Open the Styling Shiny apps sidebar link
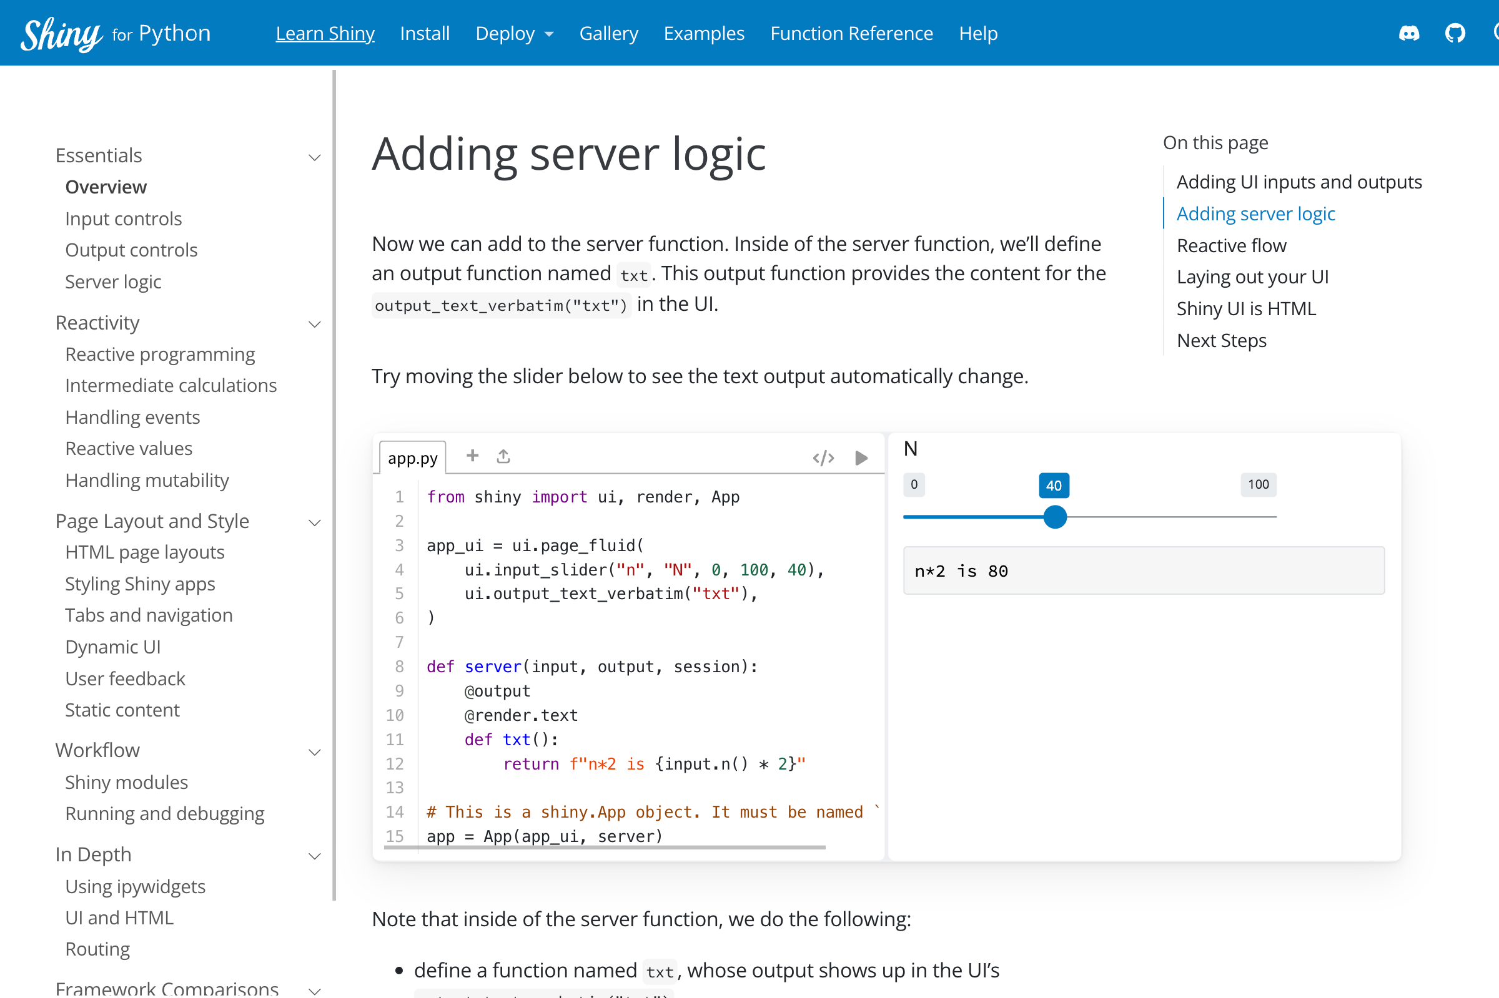Screen dimensions: 1499x998 pos(140,583)
